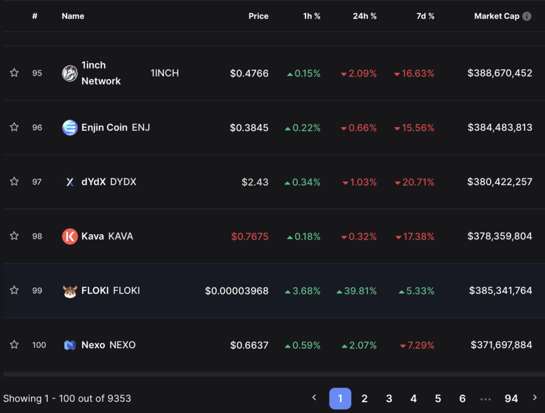The height and width of the screenshot is (413, 545).
Task: Navigate to page 5
Action: pyautogui.click(x=438, y=399)
